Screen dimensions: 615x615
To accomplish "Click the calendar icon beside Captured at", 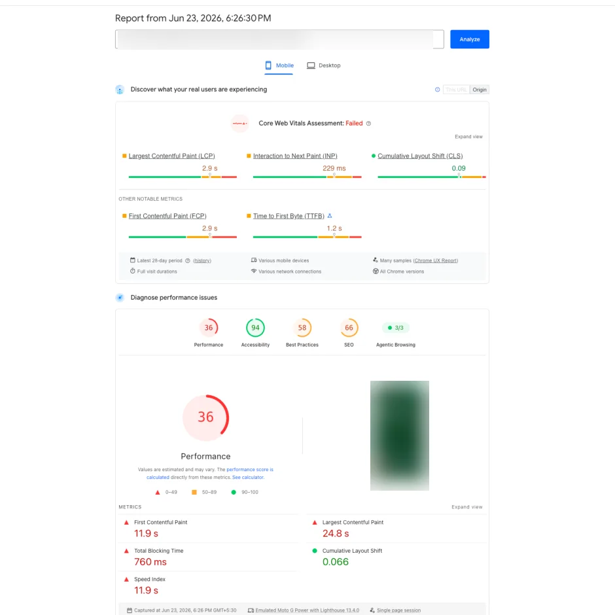I will pos(130,610).
